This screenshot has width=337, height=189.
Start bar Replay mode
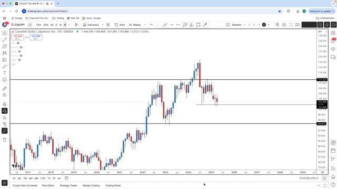(x=135, y=25)
